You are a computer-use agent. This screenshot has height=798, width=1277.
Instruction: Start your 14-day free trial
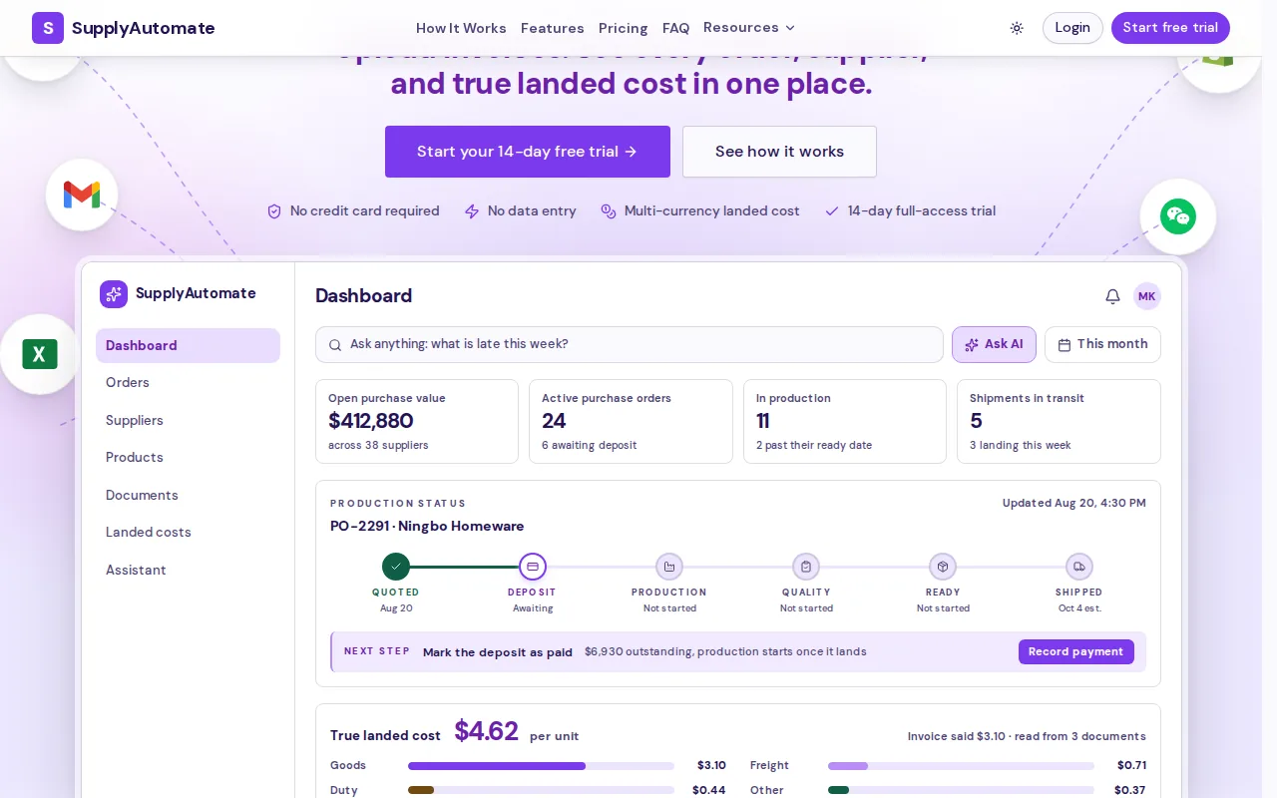pyautogui.click(x=528, y=152)
